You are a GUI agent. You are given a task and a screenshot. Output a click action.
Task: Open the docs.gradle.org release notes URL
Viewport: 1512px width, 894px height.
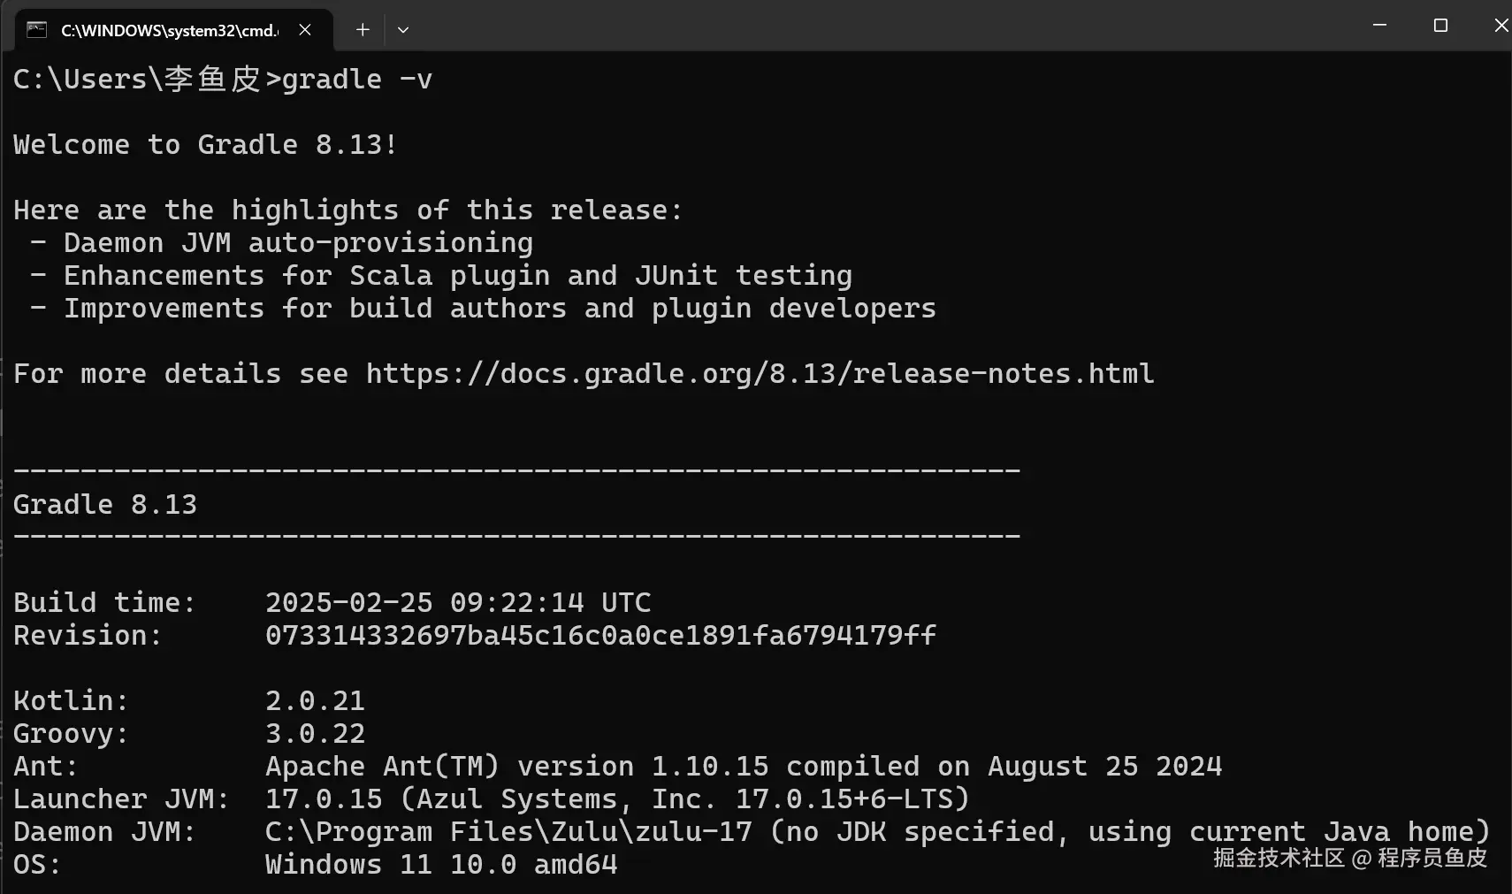760,373
